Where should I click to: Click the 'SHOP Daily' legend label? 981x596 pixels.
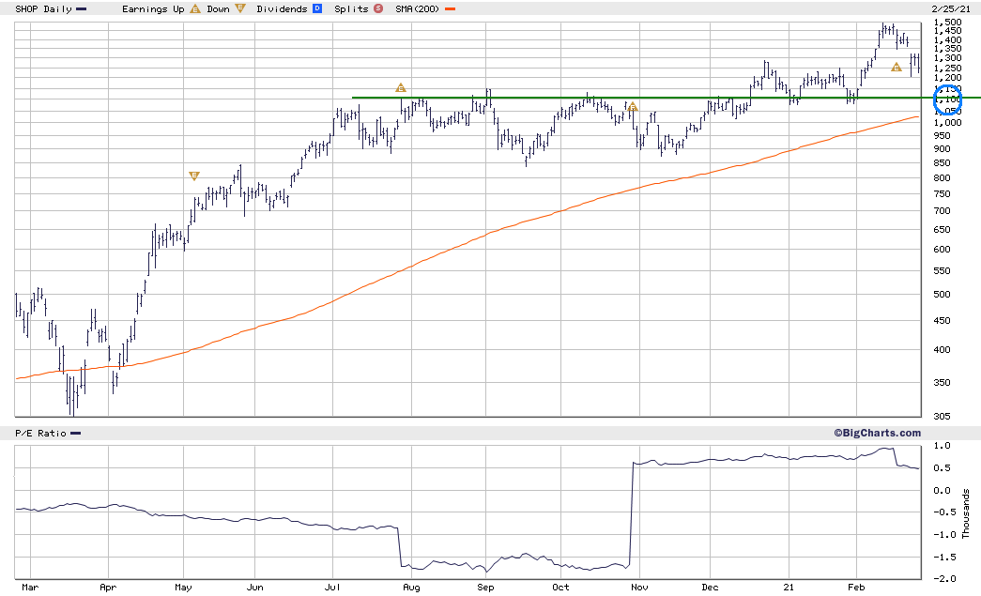pos(44,8)
